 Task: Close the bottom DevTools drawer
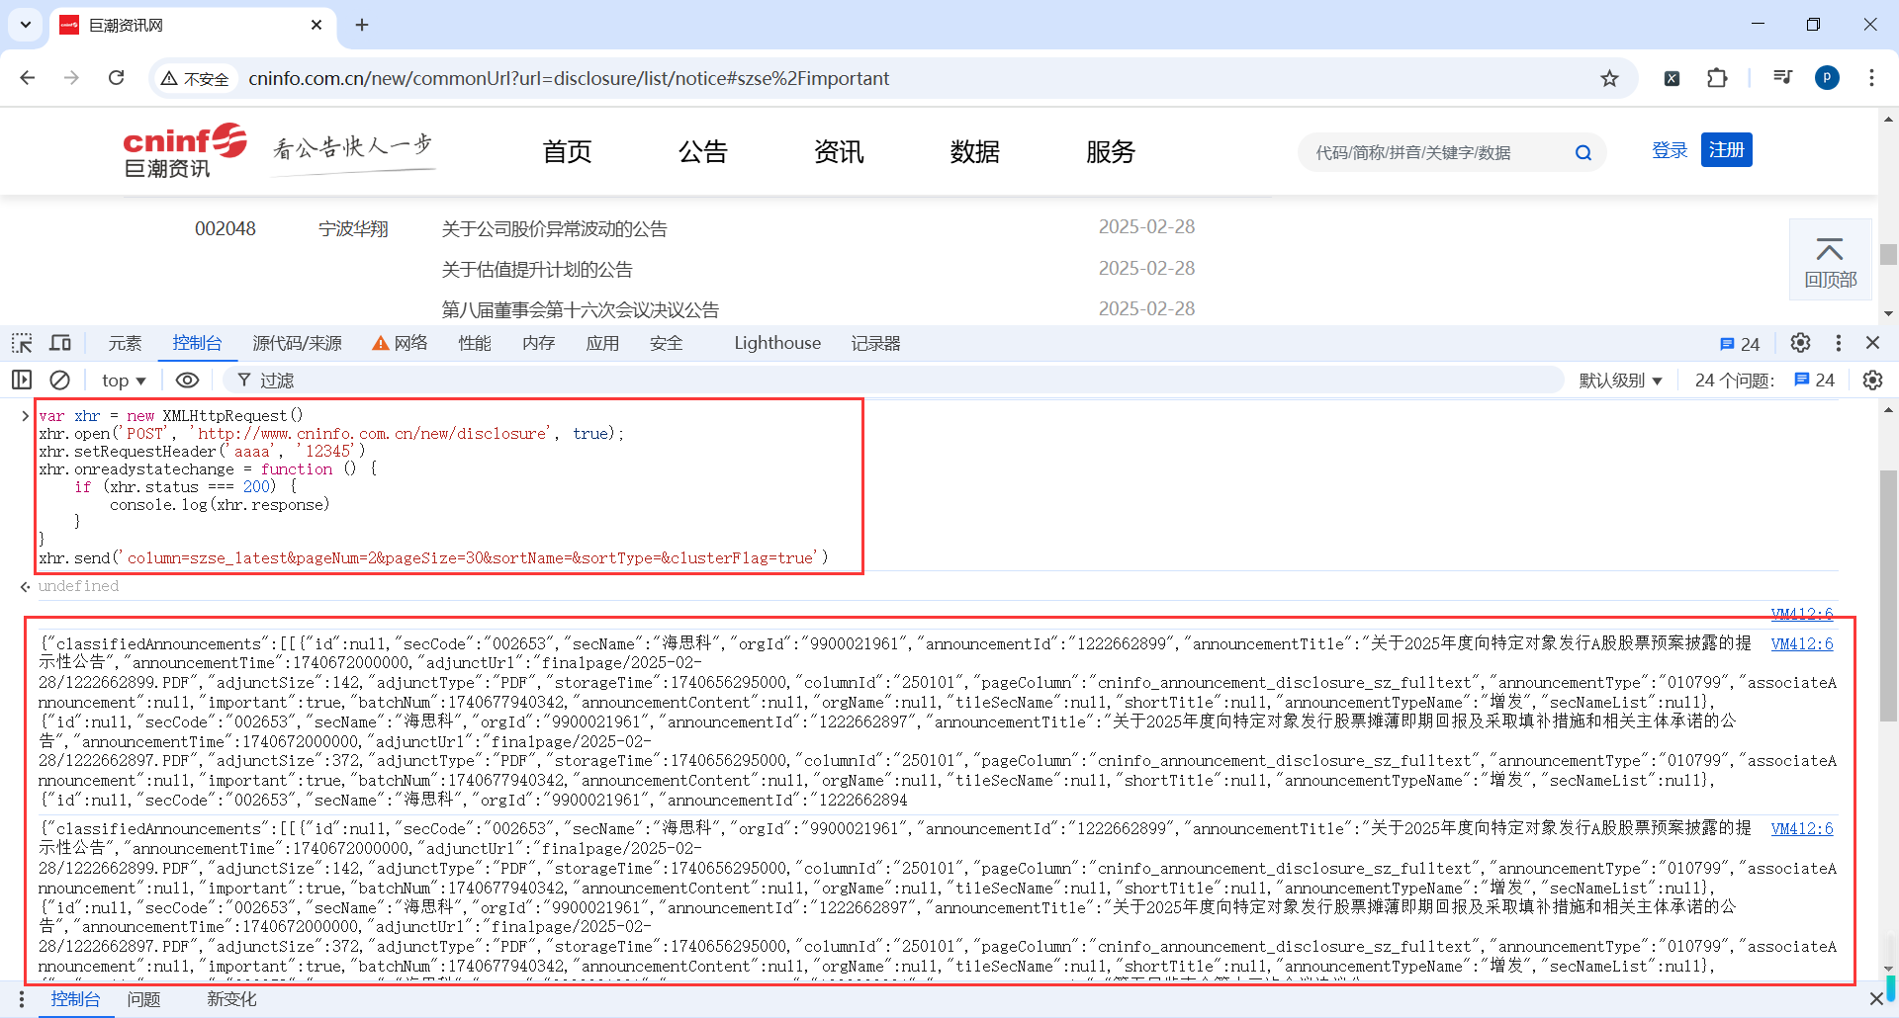1876,999
